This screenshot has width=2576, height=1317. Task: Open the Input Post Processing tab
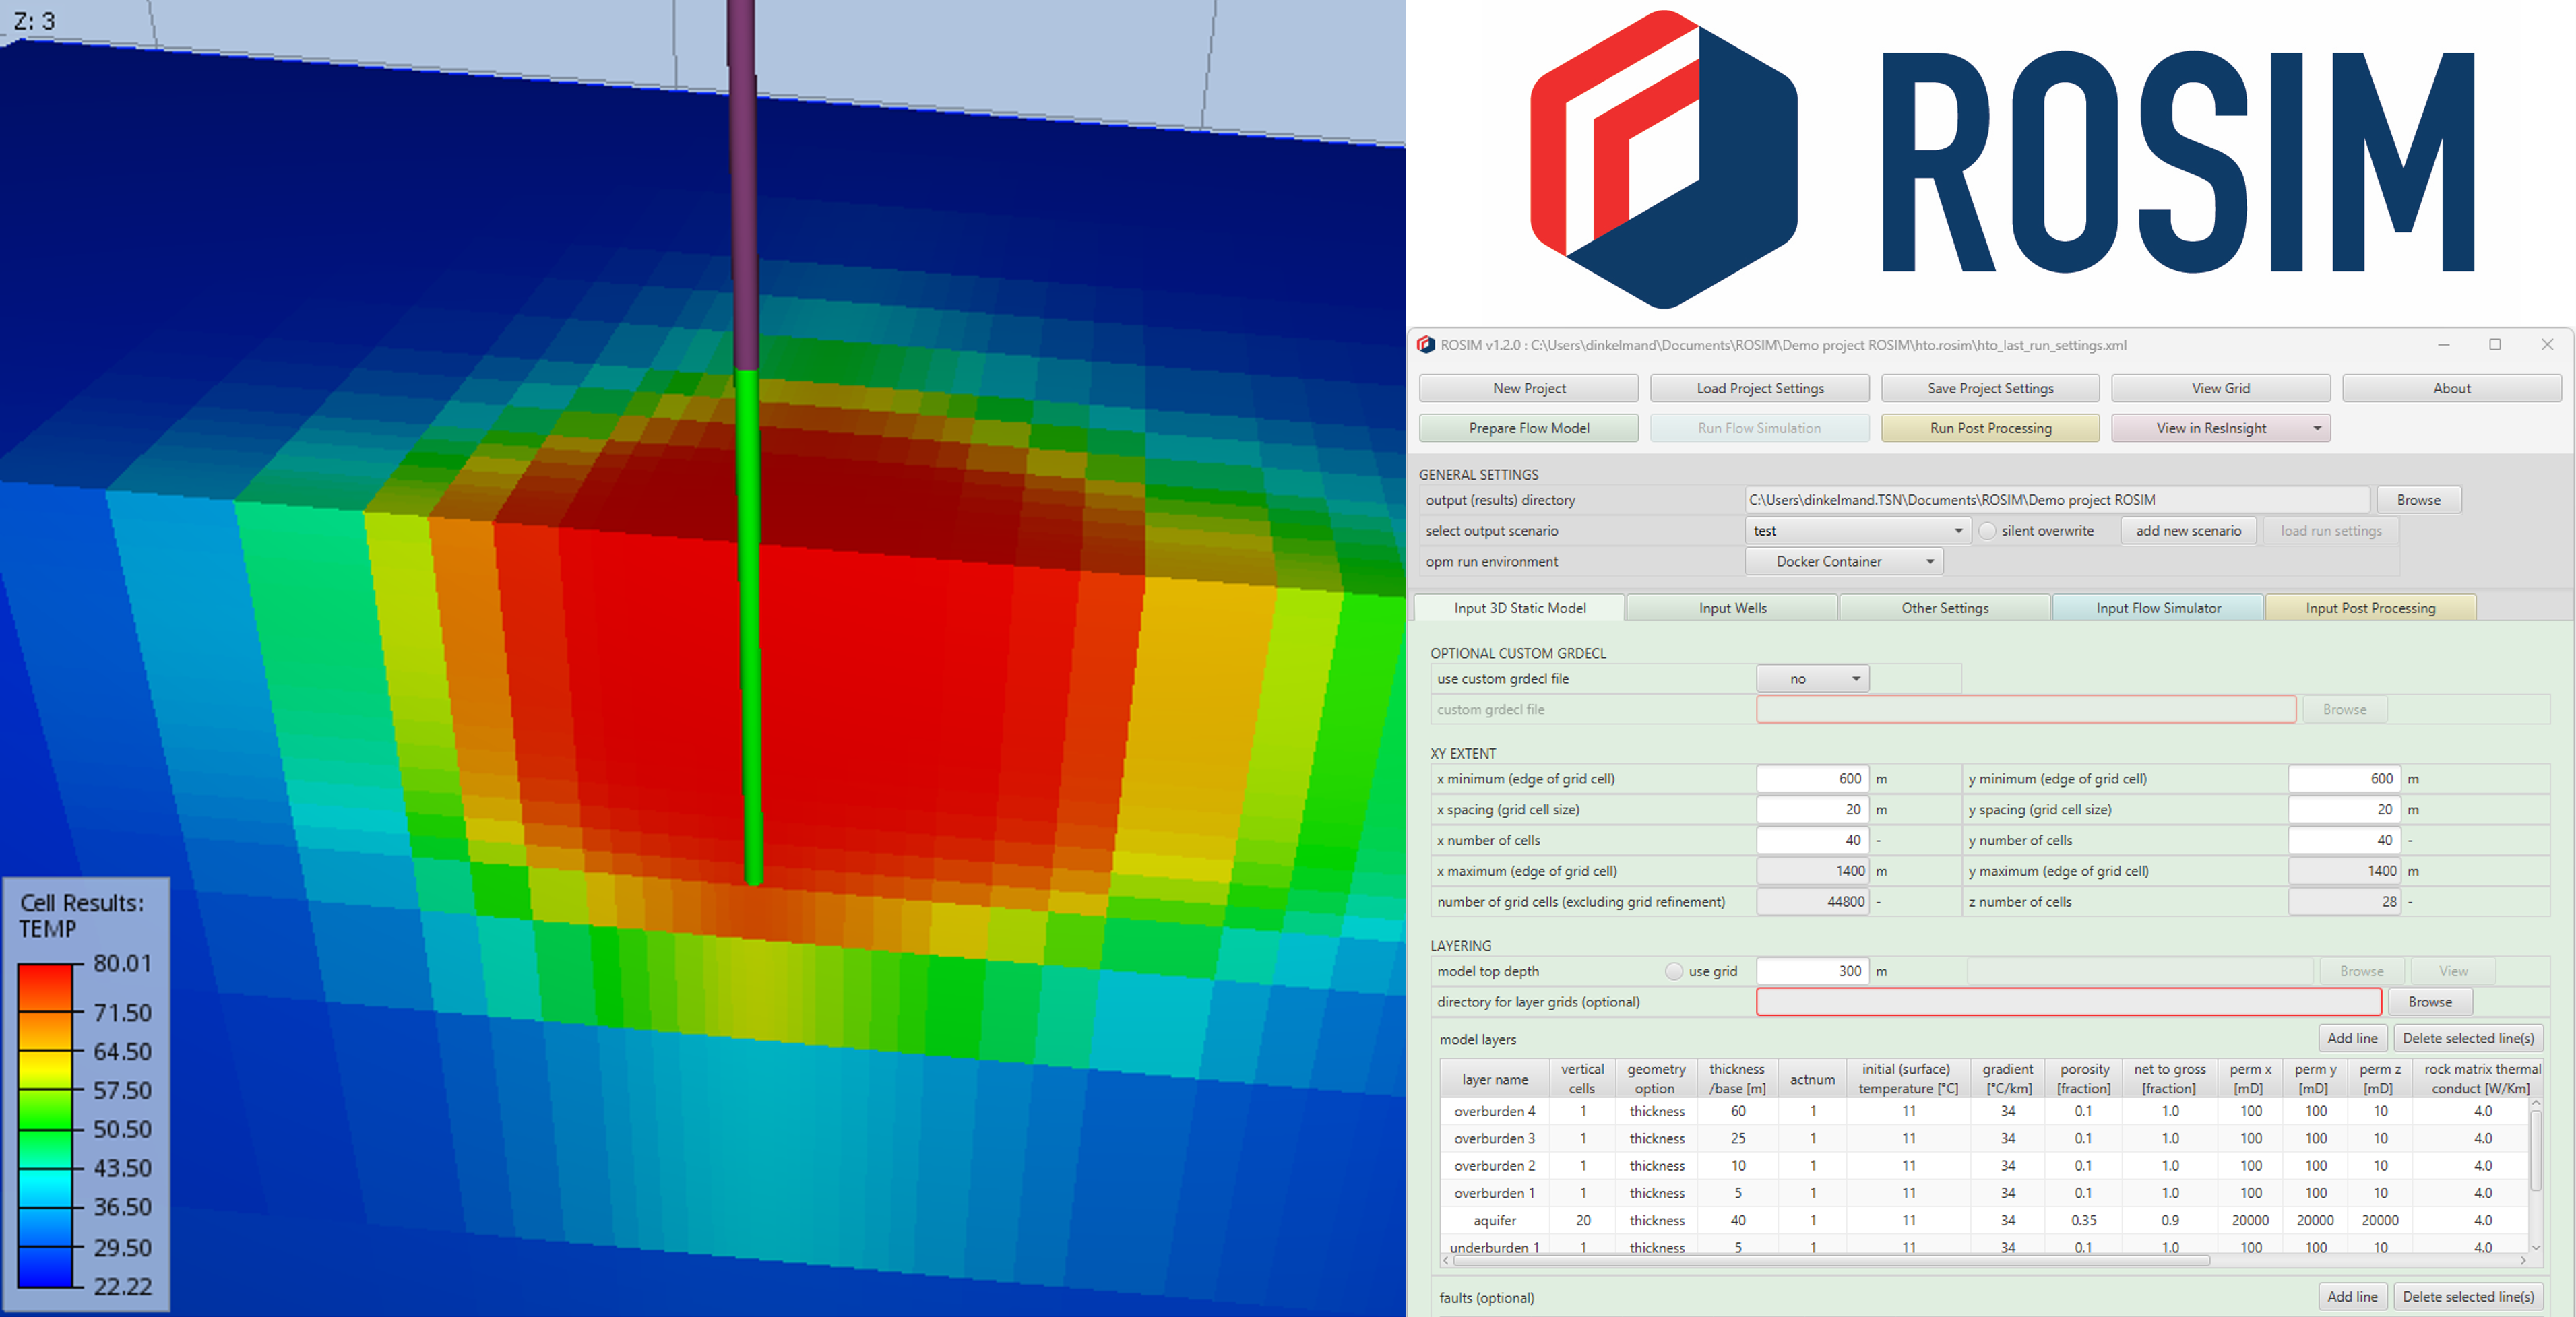click(2369, 608)
